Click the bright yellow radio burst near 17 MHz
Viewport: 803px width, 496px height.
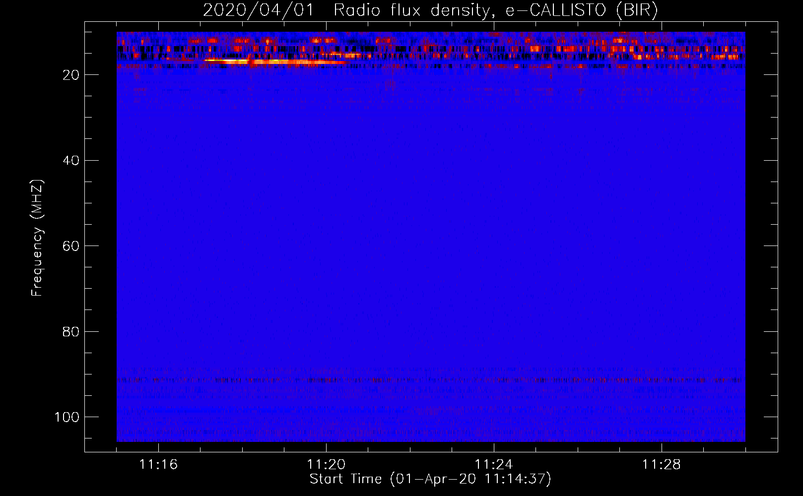[x=275, y=62]
